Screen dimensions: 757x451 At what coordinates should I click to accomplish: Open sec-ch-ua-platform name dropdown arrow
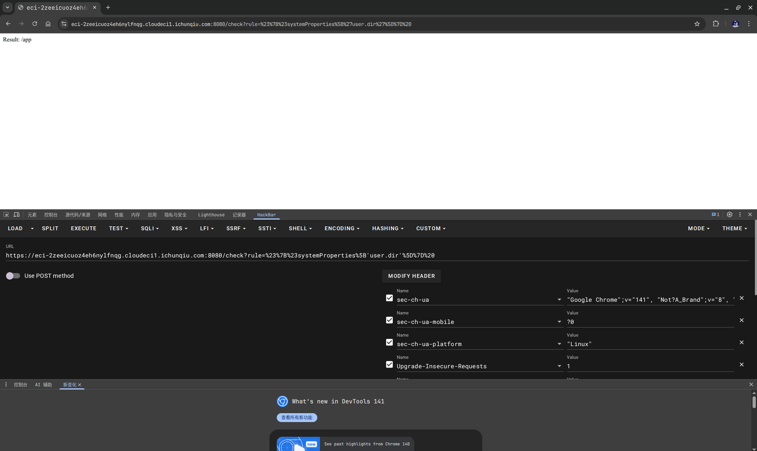click(x=559, y=344)
